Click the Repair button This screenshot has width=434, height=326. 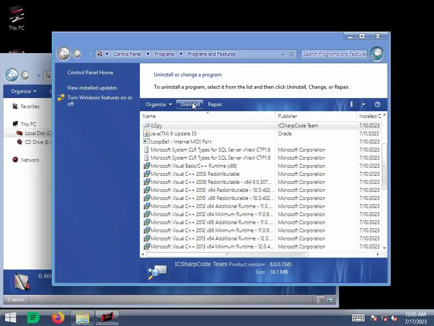coord(215,104)
